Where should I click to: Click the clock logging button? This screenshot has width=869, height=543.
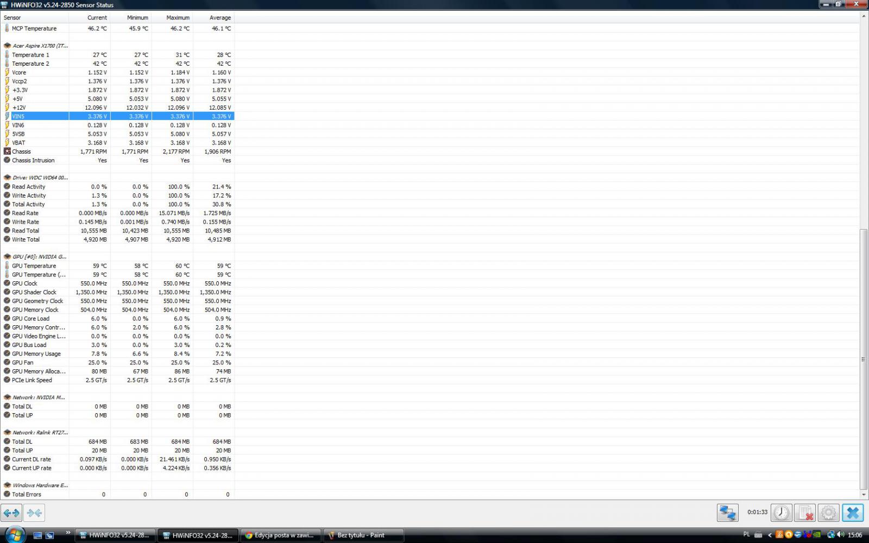(x=781, y=513)
